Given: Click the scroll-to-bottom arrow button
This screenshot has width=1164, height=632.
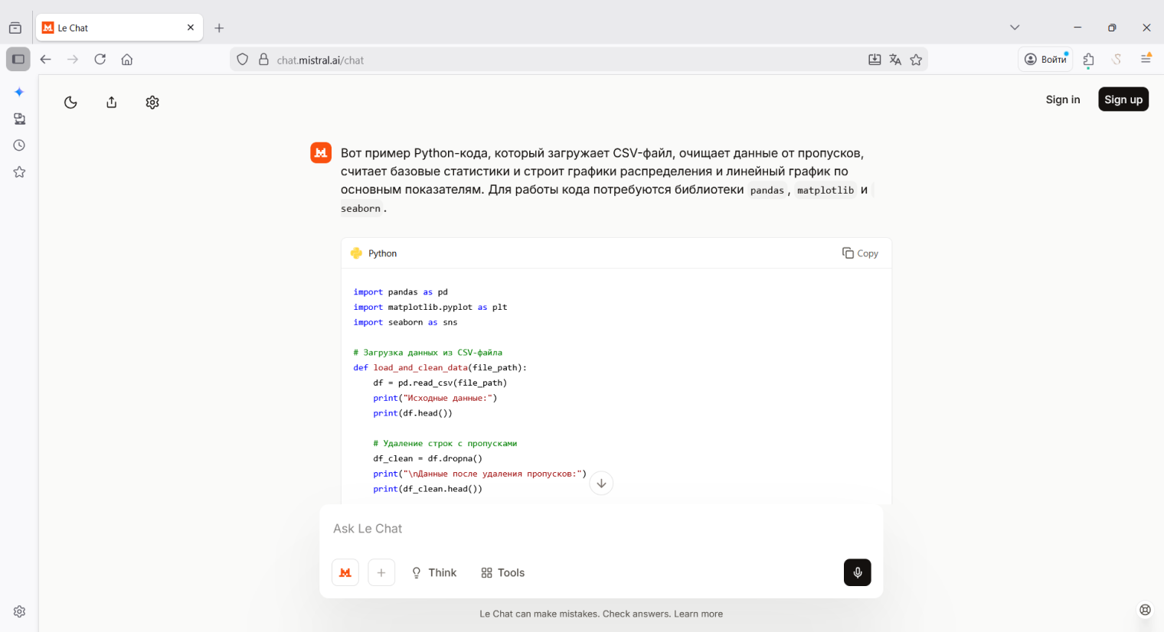Looking at the screenshot, I should (x=601, y=484).
